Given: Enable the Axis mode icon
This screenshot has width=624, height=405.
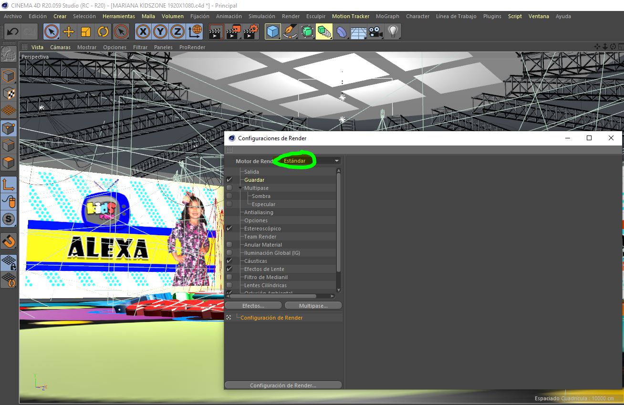Looking at the screenshot, I should pyautogui.click(x=9, y=185).
